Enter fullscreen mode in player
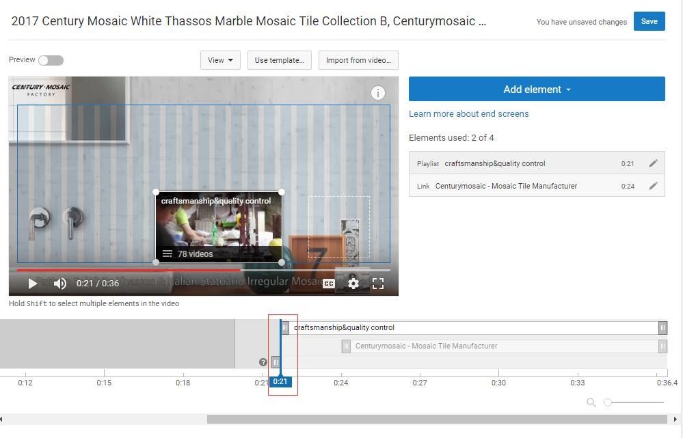Viewport: 683px width, 438px height. coord(378,284)
